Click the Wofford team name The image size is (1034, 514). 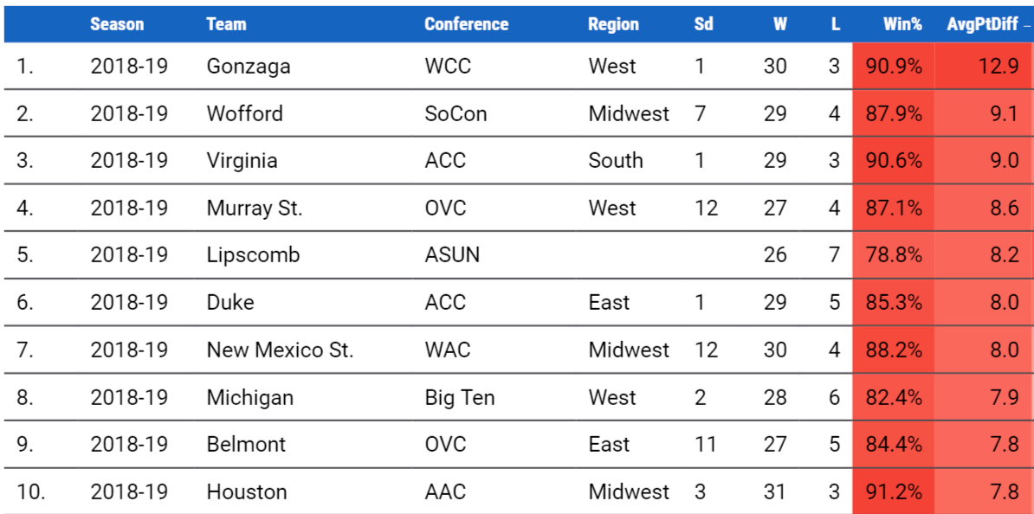(x=245, y=114)
